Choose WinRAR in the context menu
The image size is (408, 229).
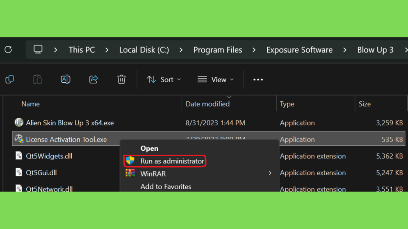153,174
